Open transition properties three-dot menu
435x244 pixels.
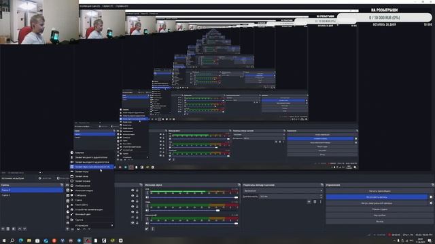pyautogui.click(x=320, y=202)
